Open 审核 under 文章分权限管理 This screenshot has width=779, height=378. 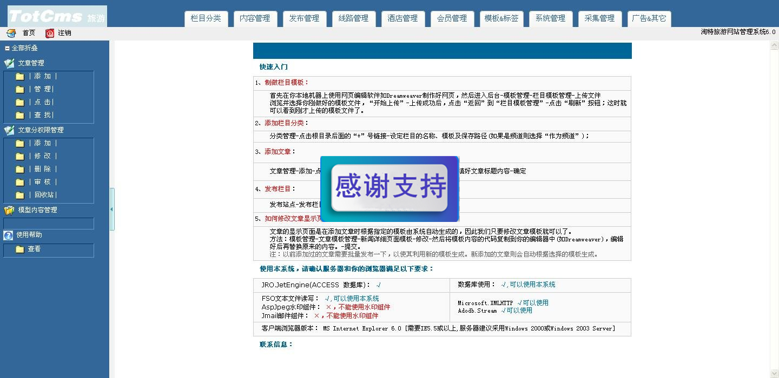[43, 182]
